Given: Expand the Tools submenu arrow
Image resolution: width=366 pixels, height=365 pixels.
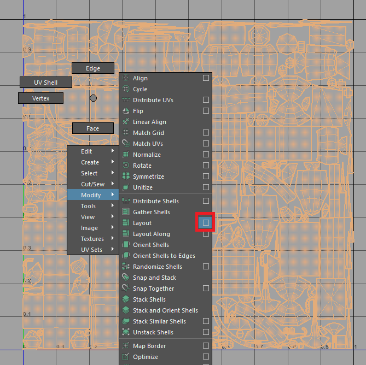Looking at the screenshot, I should (113, 205).
